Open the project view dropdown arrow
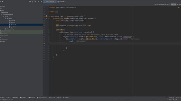 (x=3, y=2)
